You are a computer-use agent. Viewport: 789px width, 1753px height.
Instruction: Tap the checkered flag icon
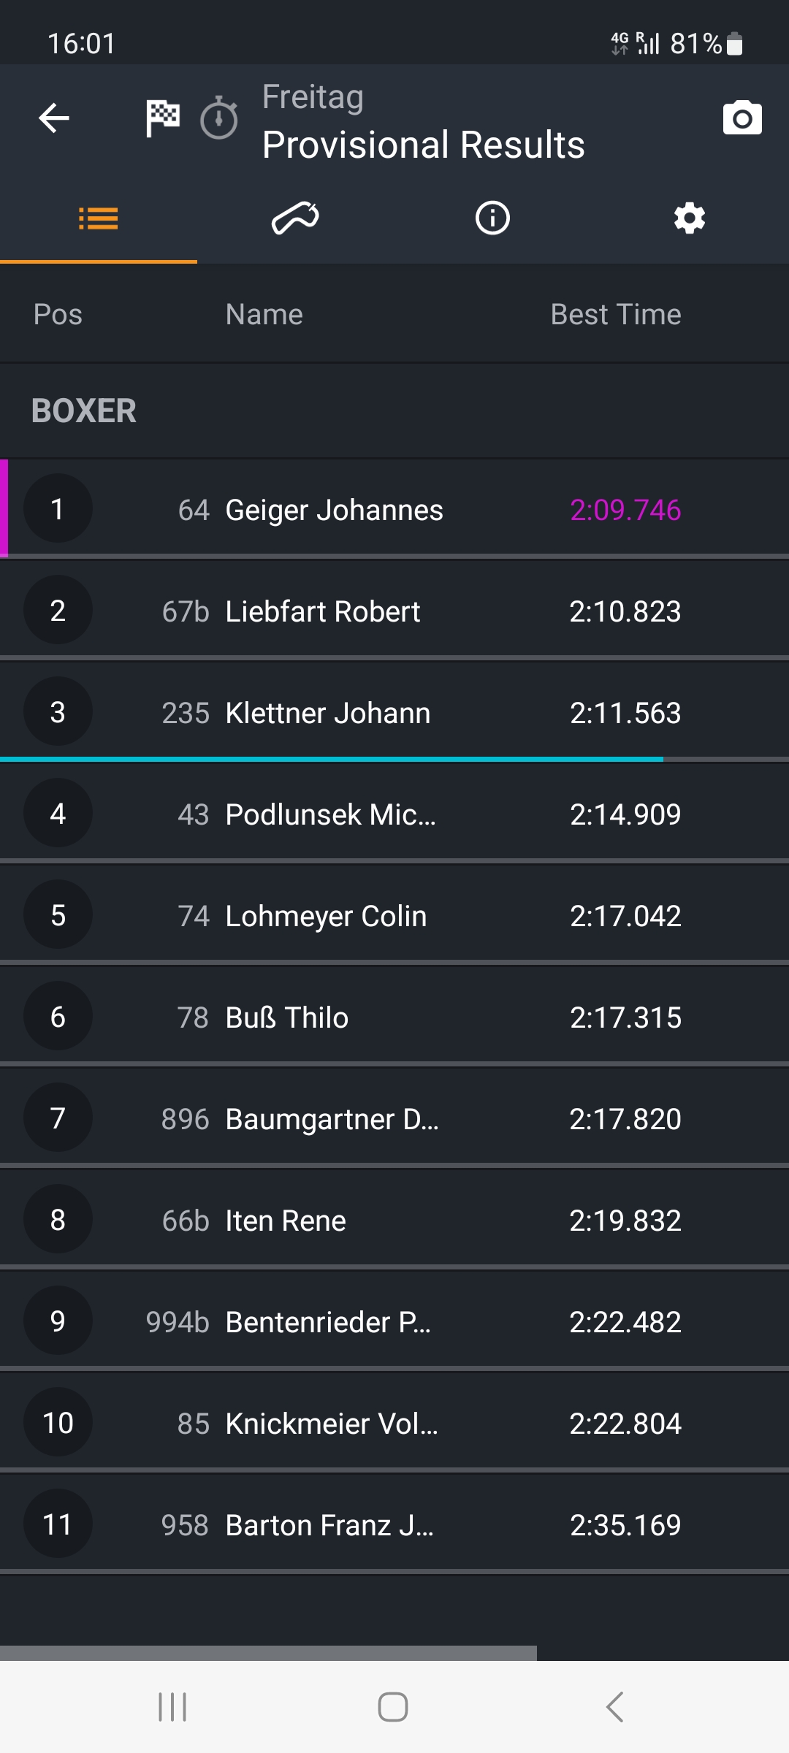coord(162,118)
